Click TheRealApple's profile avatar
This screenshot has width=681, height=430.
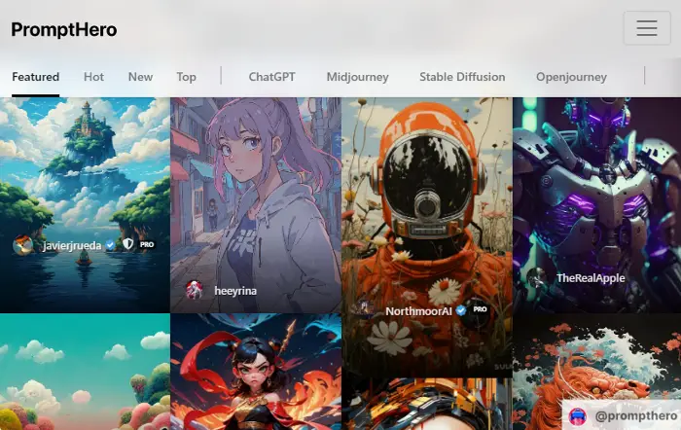pos(536,278)
